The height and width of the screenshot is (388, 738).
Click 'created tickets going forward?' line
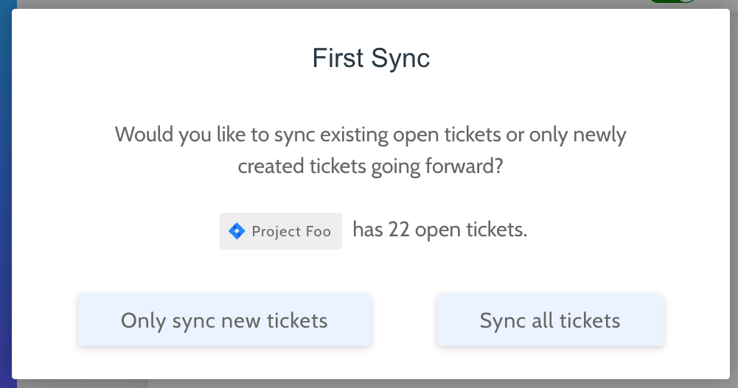370,166
